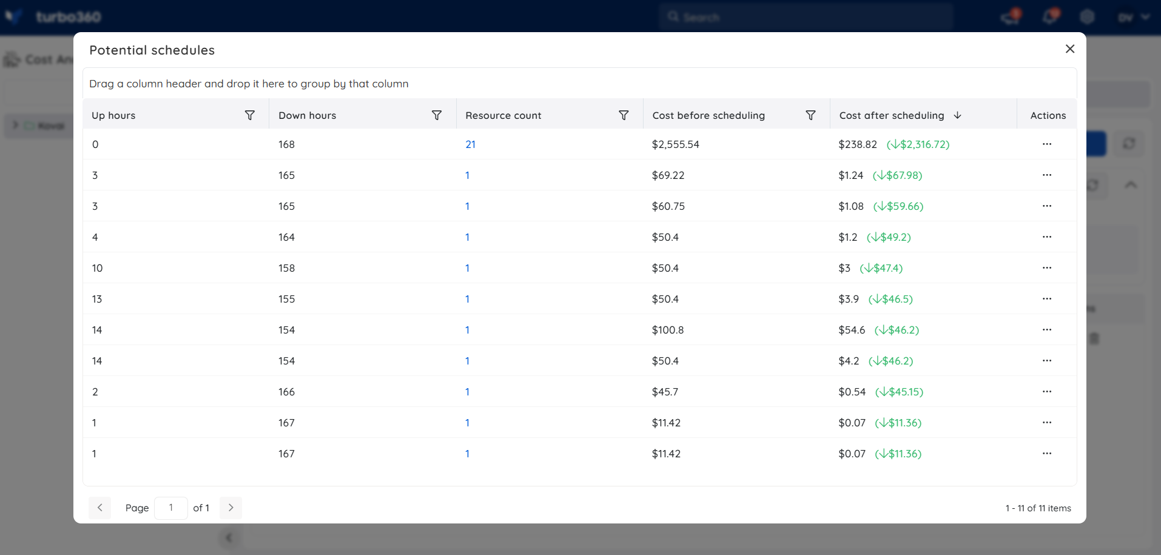Open the user profile dropdown in top bar
This screenshot has height=555, width=1161.
[x=1133, y=17]
